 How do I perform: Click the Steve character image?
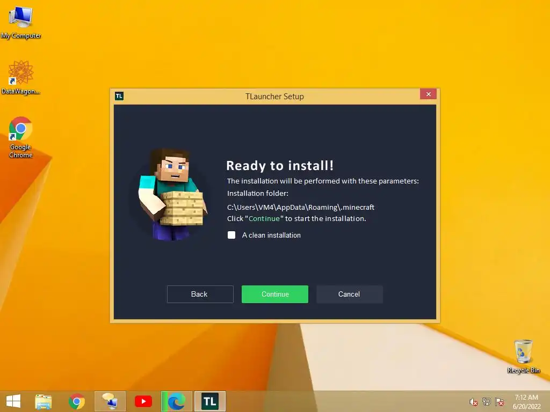tap(173, 194)
